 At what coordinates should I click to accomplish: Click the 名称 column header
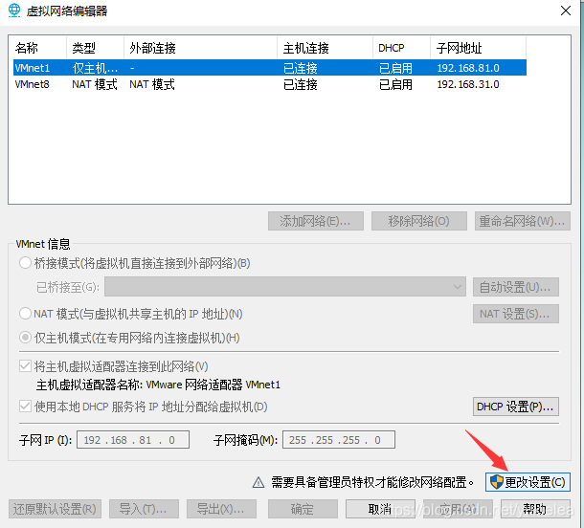(x=39, y=48)
